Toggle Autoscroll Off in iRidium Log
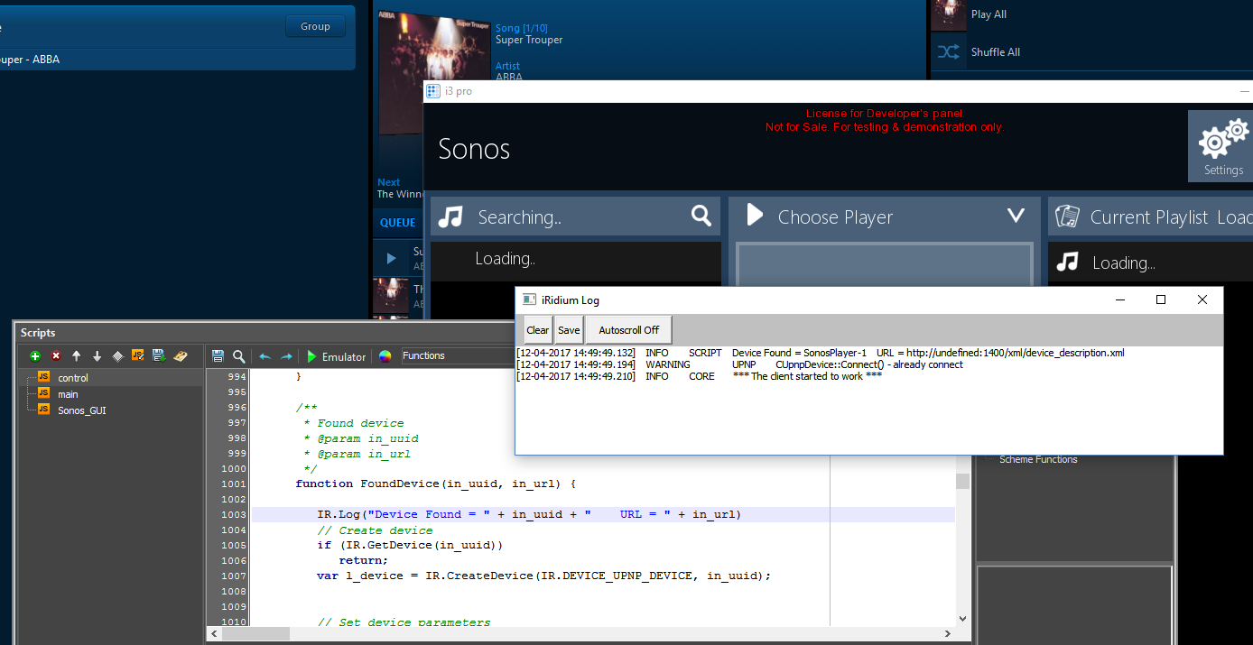 pyautogui.click(x=629, y=330)
